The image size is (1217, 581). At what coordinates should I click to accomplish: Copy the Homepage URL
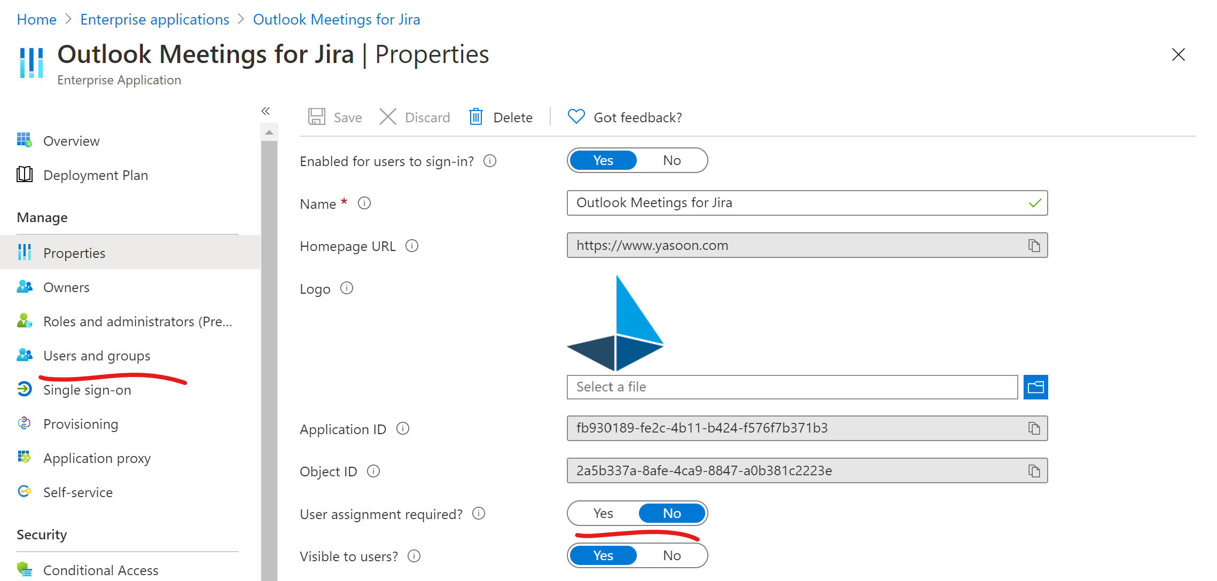[1035, 245]
